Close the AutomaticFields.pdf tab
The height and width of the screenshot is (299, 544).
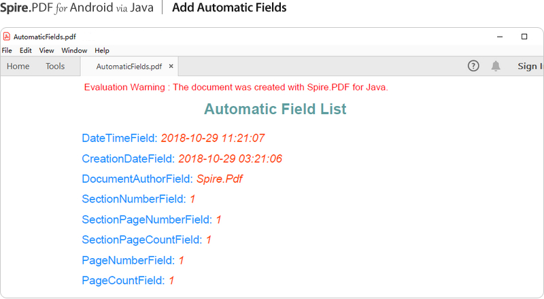click(x=171, y=67)
